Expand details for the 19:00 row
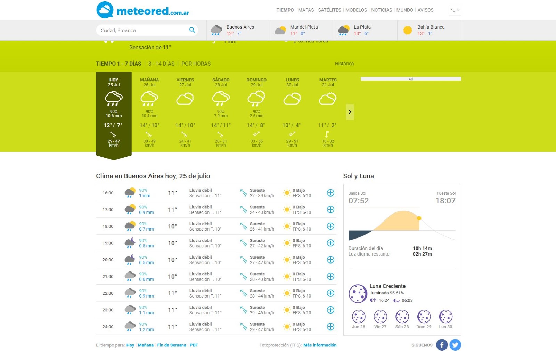The height and width of the screenshot is (351, 556). pos(330,243)
